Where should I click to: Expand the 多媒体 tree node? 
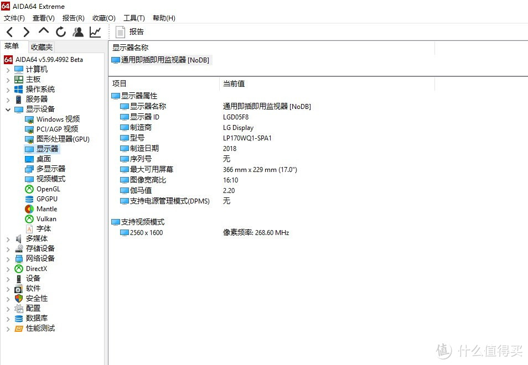click(x=8, y=239)
